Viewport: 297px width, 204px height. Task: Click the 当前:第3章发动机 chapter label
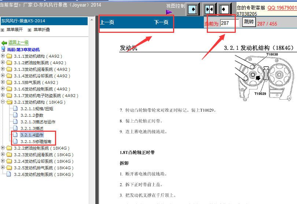(23, 50)
